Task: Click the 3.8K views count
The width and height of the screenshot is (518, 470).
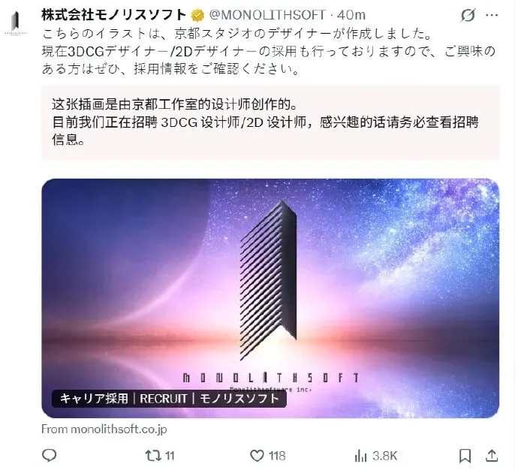Action: tap(384, 456)
